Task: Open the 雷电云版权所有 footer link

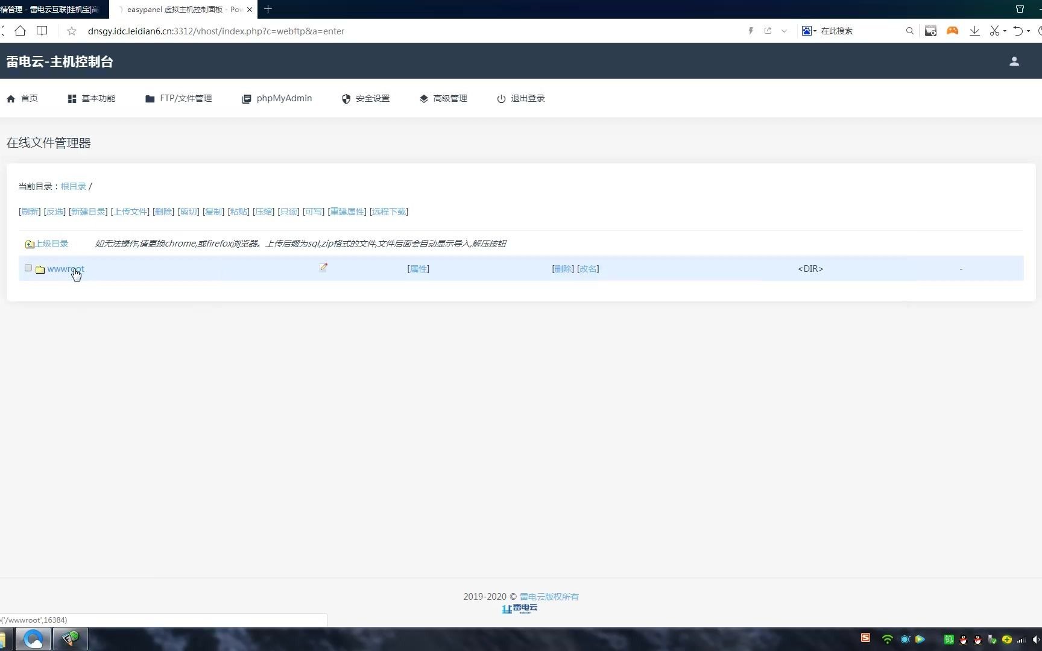Action: tap(549, 597)
